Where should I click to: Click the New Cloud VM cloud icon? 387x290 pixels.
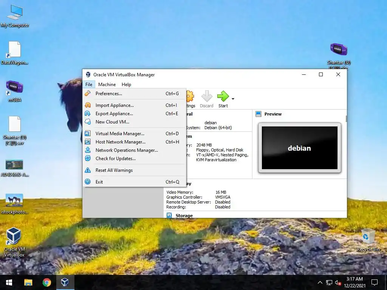[x=88, y=122]
